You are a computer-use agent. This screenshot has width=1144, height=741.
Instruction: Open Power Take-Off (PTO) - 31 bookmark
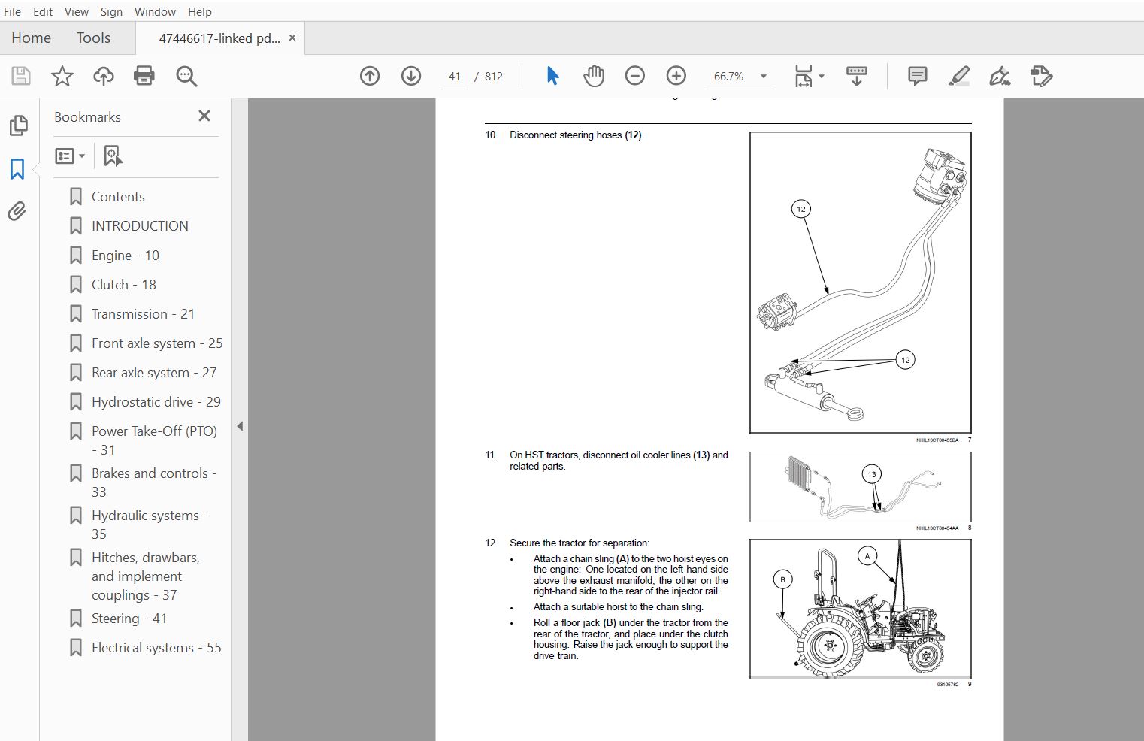tap(154, 440)
